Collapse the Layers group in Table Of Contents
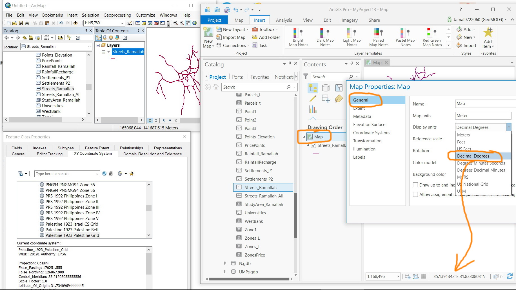The image size is (516, 290). 98,45
